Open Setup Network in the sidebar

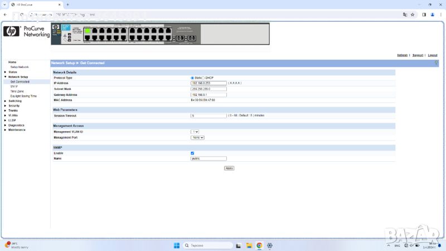(x=20, y=67)
